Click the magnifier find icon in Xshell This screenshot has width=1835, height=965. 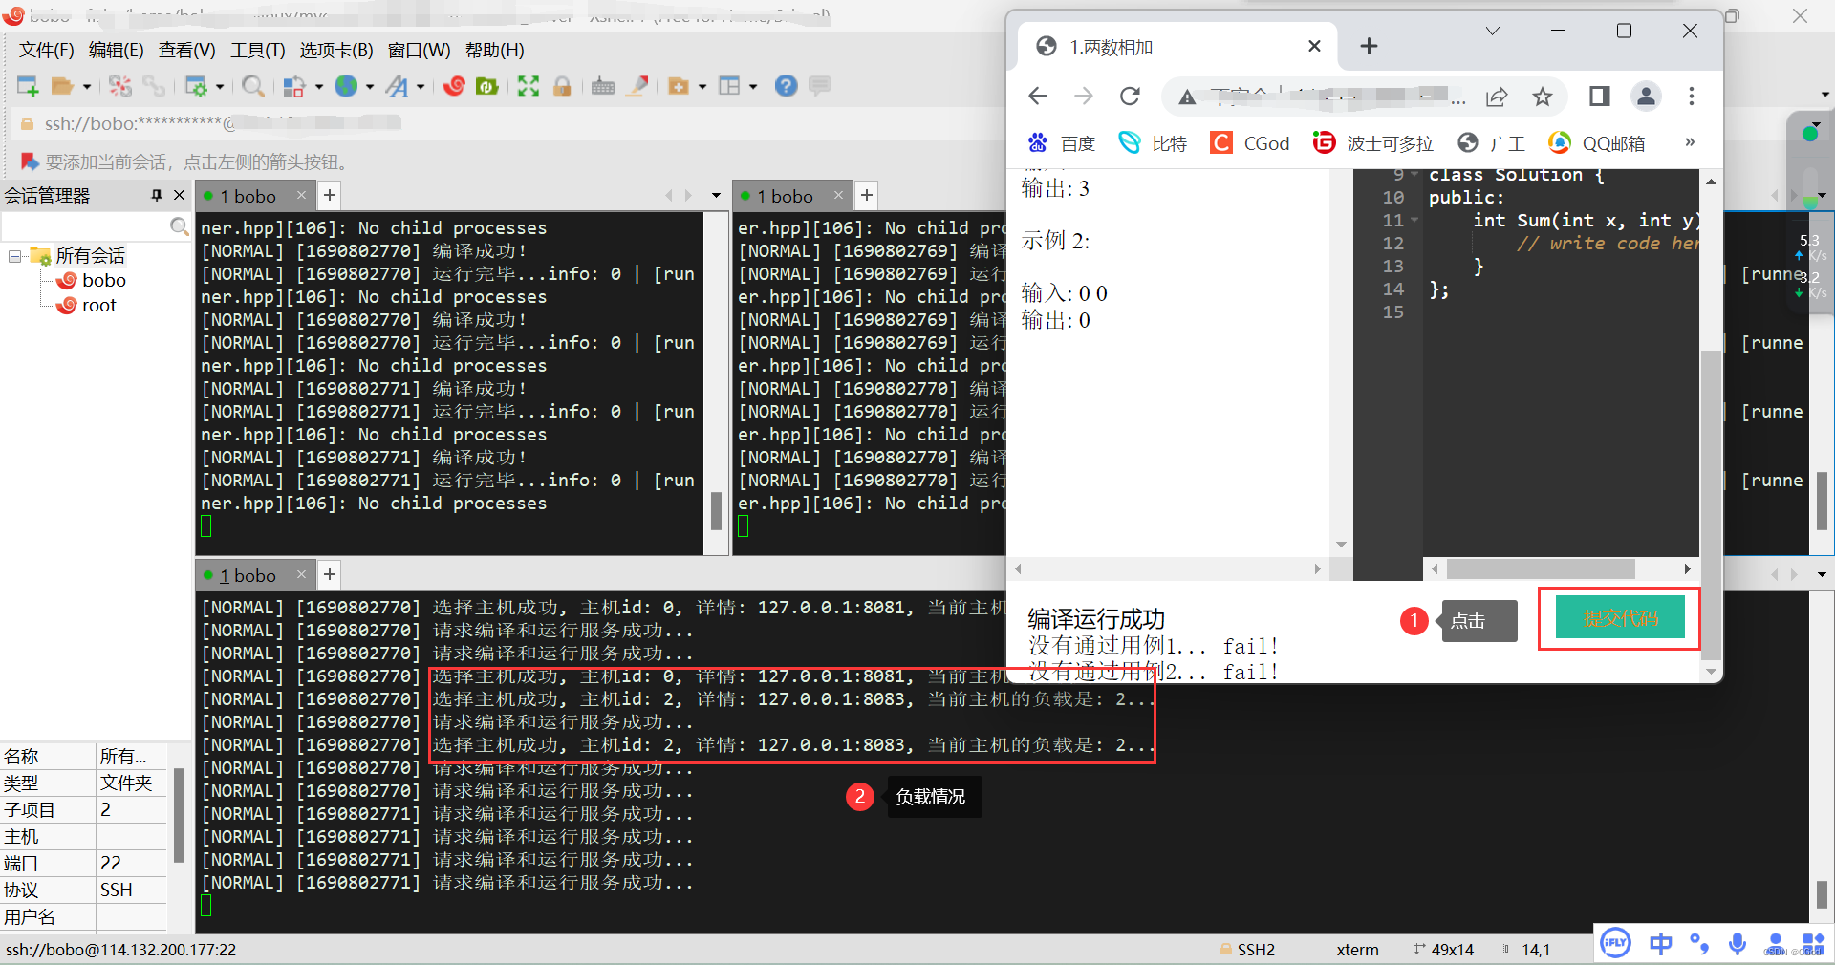coord(253,86)
